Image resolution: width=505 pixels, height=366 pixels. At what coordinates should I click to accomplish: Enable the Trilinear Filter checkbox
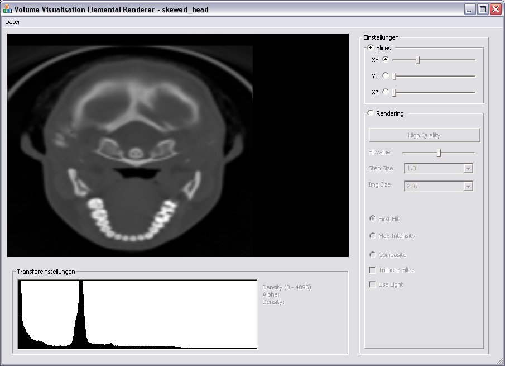(x=372, y=270)
